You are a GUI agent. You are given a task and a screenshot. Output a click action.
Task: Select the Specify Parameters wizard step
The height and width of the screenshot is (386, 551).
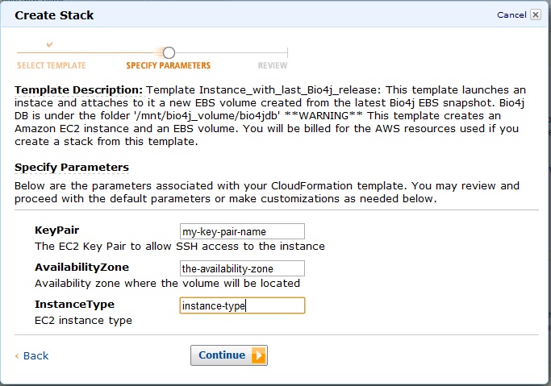pyautogui.click(x=169, y=65)
